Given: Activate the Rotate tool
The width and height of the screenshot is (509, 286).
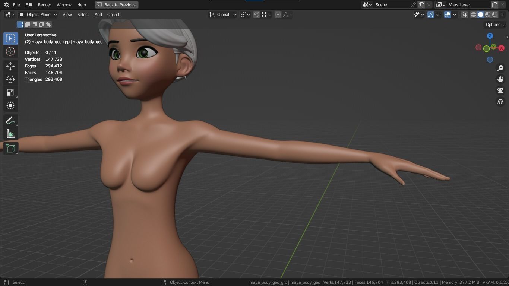Looking at the screenshot, I should [x=10, y=79].
